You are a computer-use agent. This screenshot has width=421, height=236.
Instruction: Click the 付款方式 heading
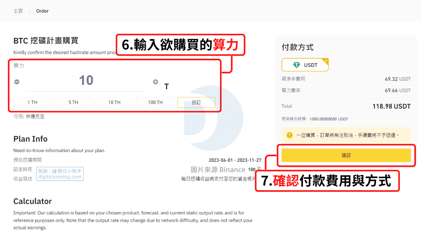point(298,48)
